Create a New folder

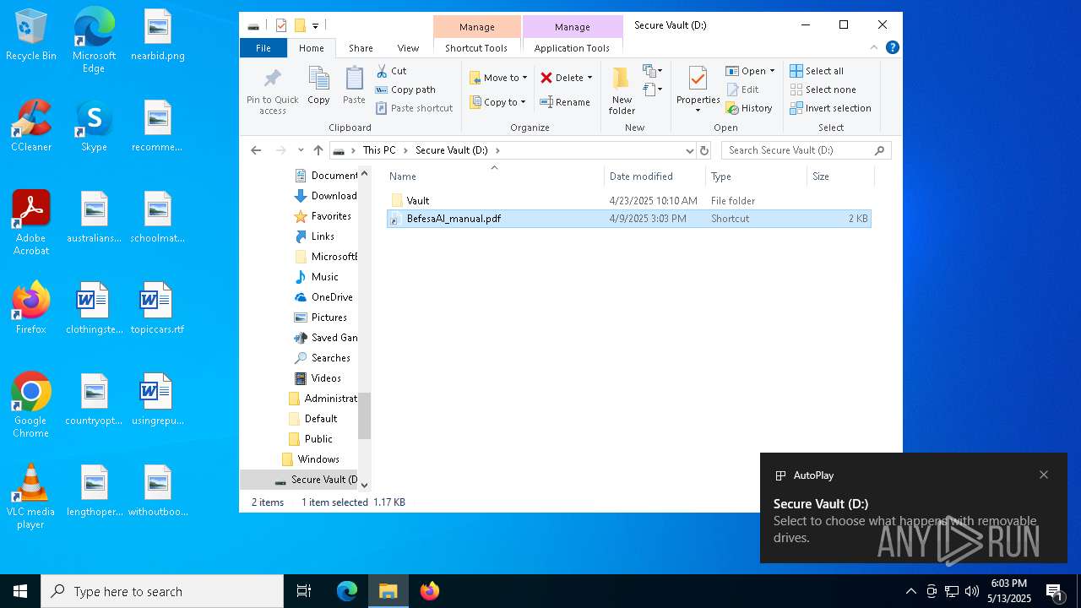pyautogui.click(x=622, y=91)
